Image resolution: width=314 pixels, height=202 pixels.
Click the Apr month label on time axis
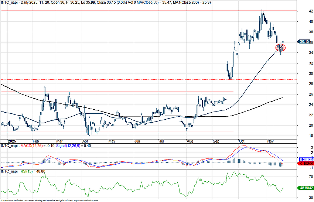85,141
